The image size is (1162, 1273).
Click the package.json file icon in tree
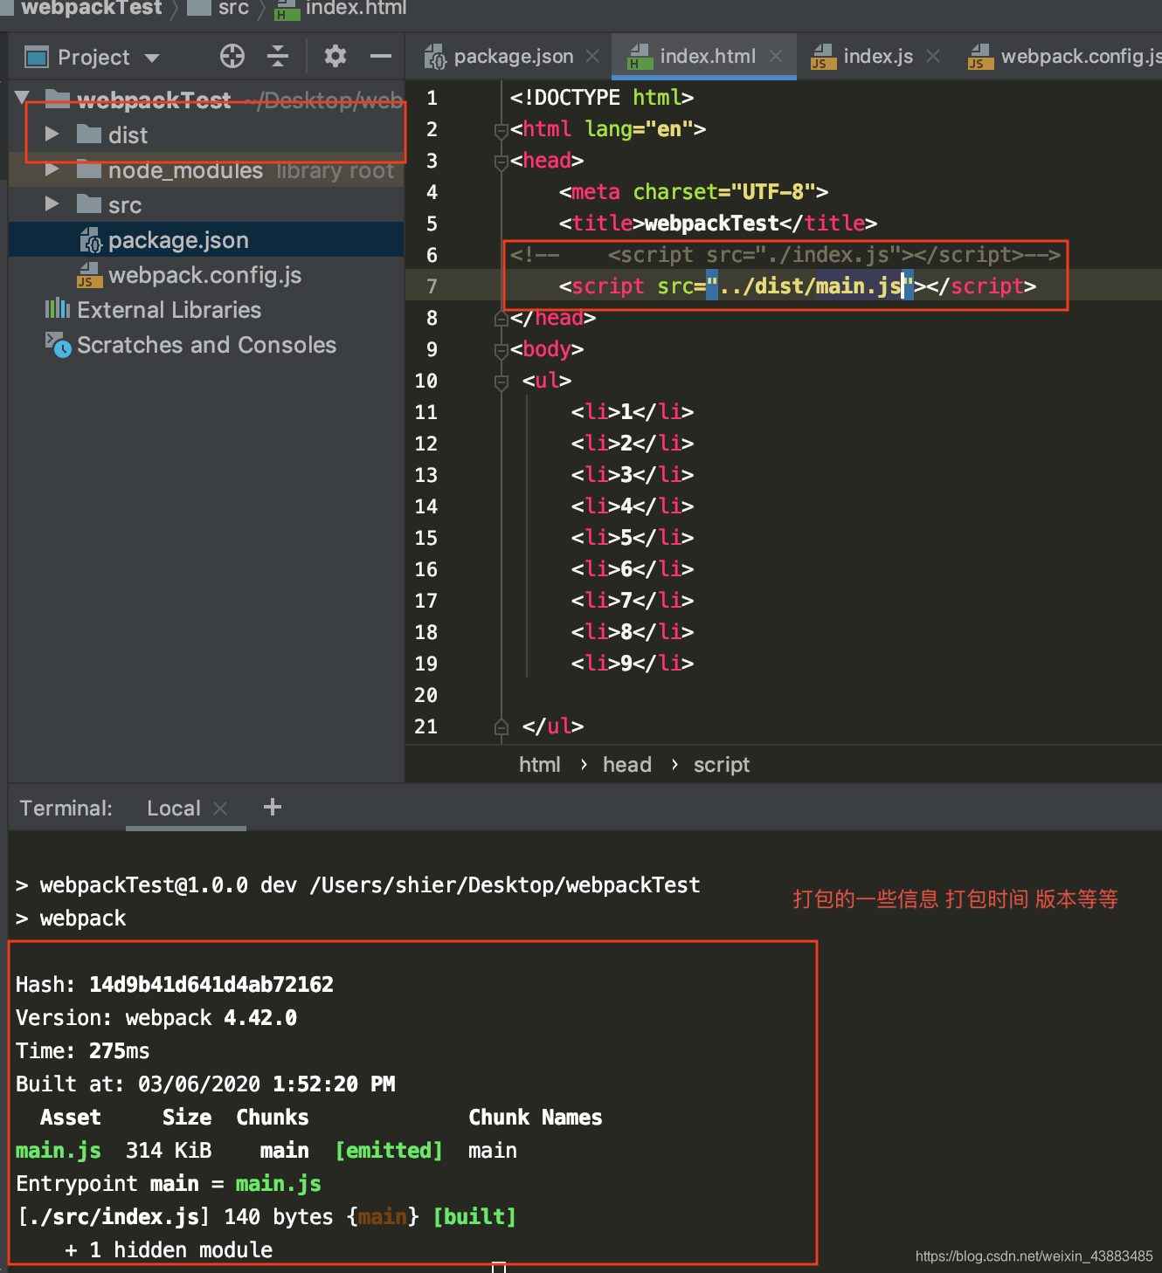[x=91, y=240]
